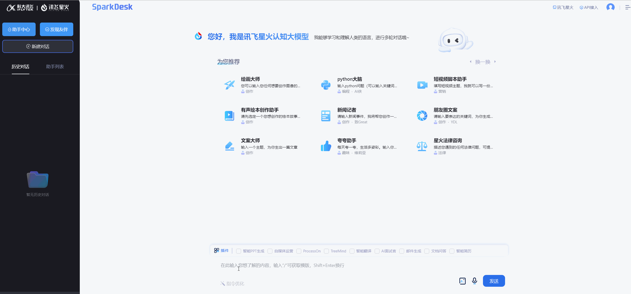631x294 pixels.
Task: Enable the 智能简历 plugin checkbox
Action: pos(452,251)
